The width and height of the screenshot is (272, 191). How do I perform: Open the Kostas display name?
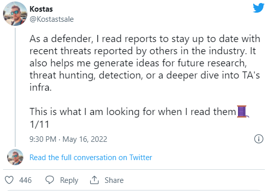[x=41, y=9]
